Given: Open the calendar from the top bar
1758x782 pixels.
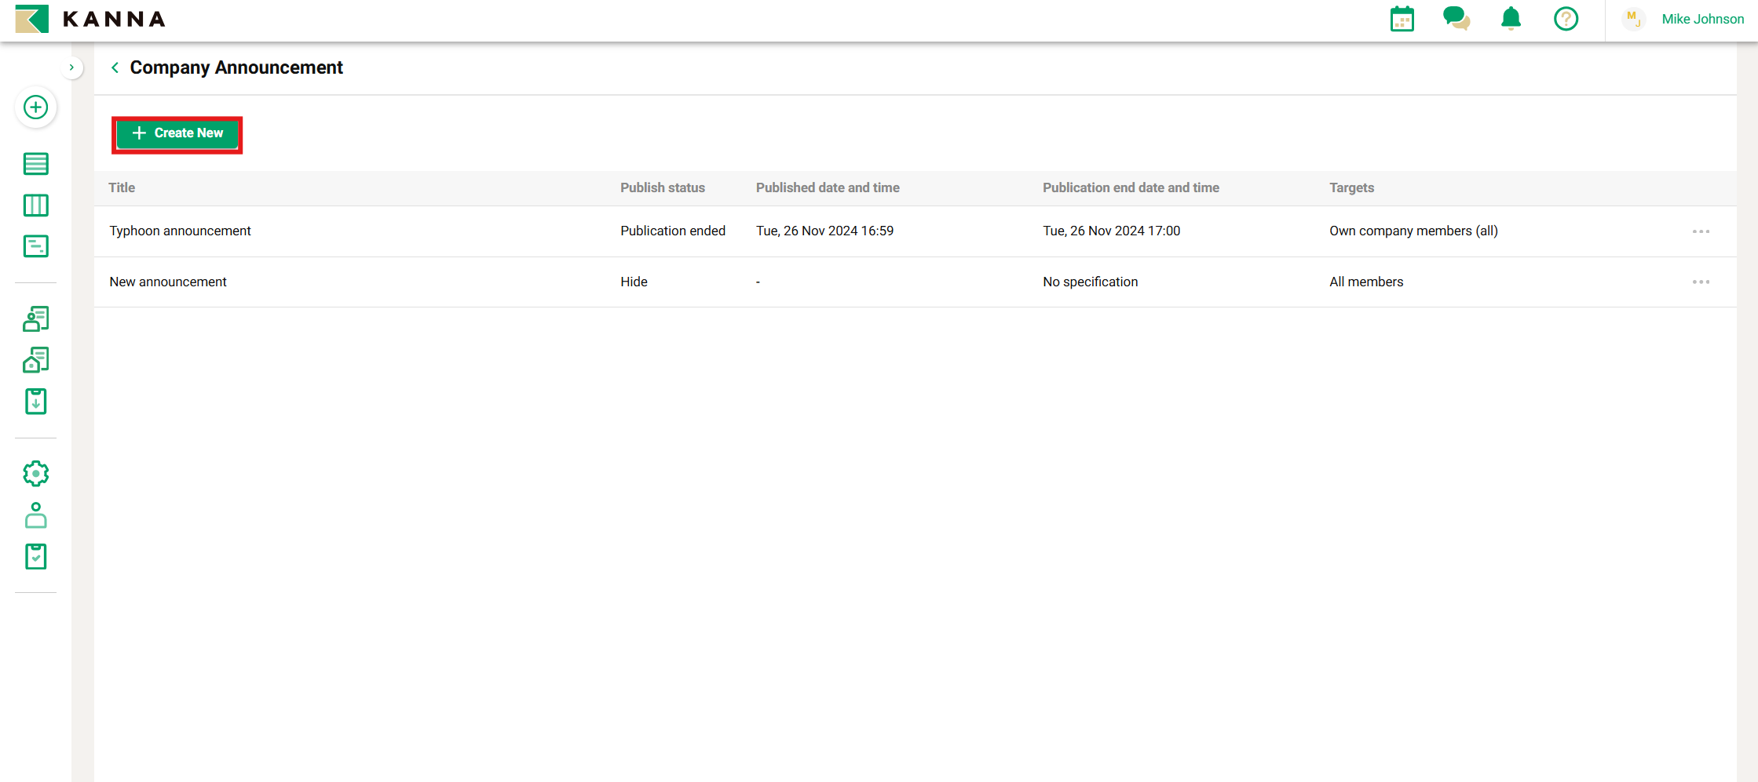Looking at the screenshot, I should 1402,19.
